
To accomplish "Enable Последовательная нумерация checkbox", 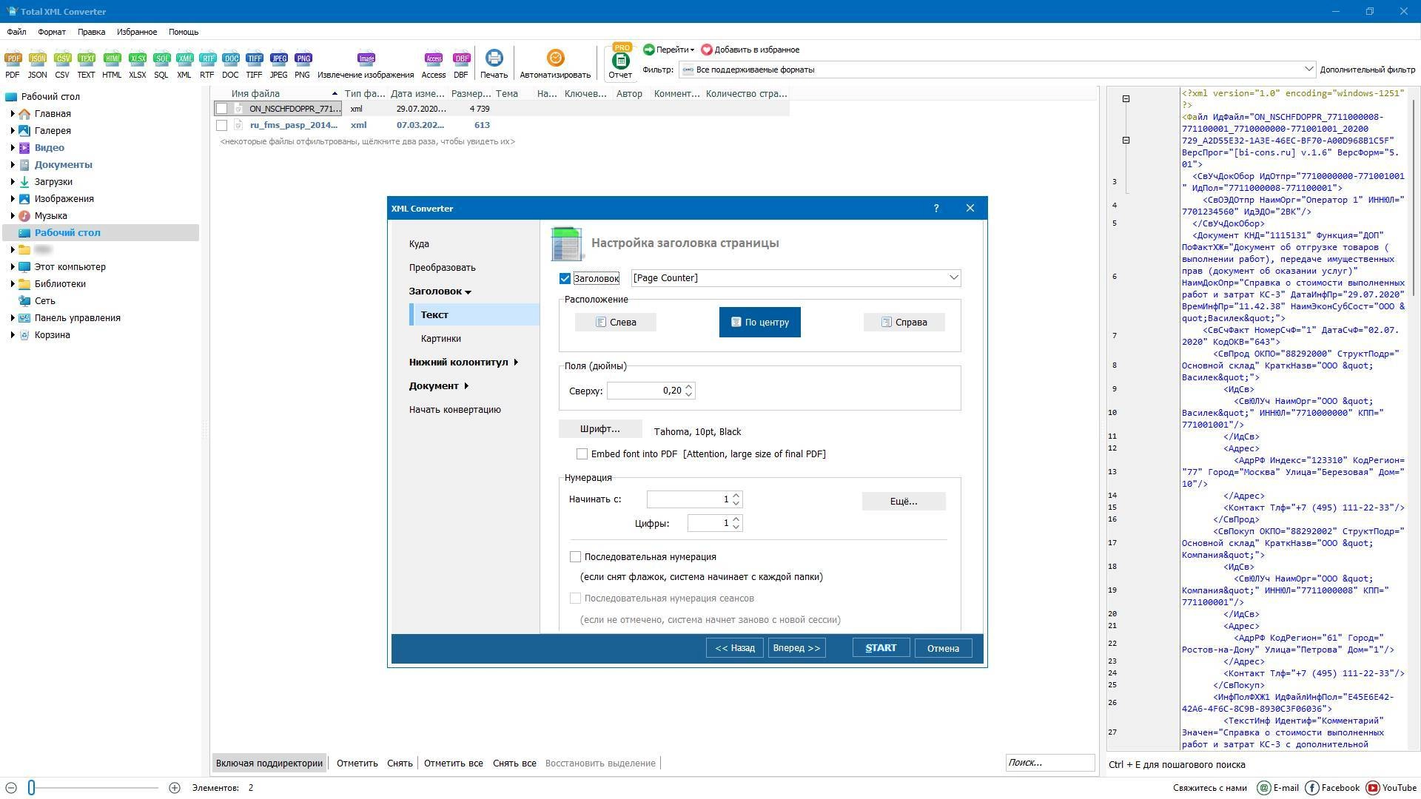I will pyautogui.click(x=575, y=556).
